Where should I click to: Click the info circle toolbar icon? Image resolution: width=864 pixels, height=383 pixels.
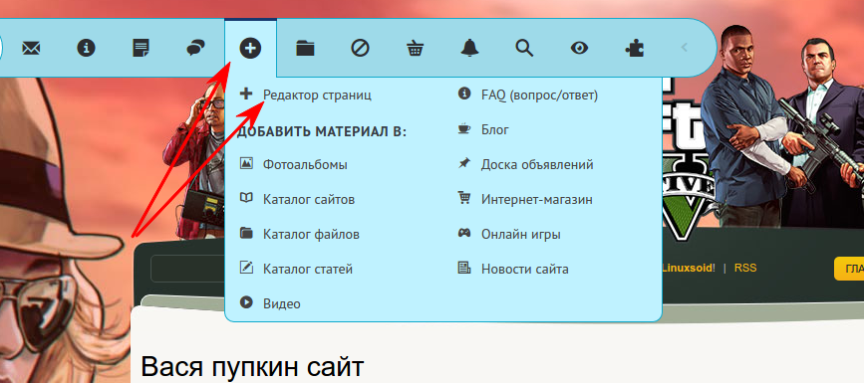click(x=86, y=48)
